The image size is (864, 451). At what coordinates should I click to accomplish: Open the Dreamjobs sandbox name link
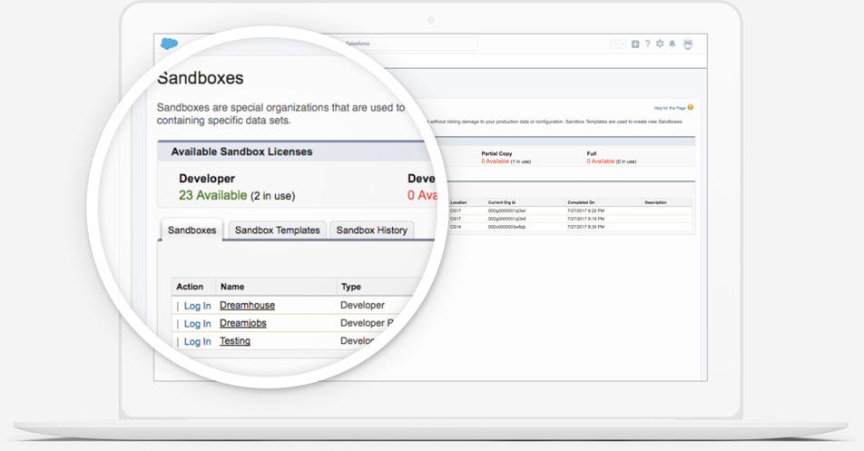coord(243,323)
